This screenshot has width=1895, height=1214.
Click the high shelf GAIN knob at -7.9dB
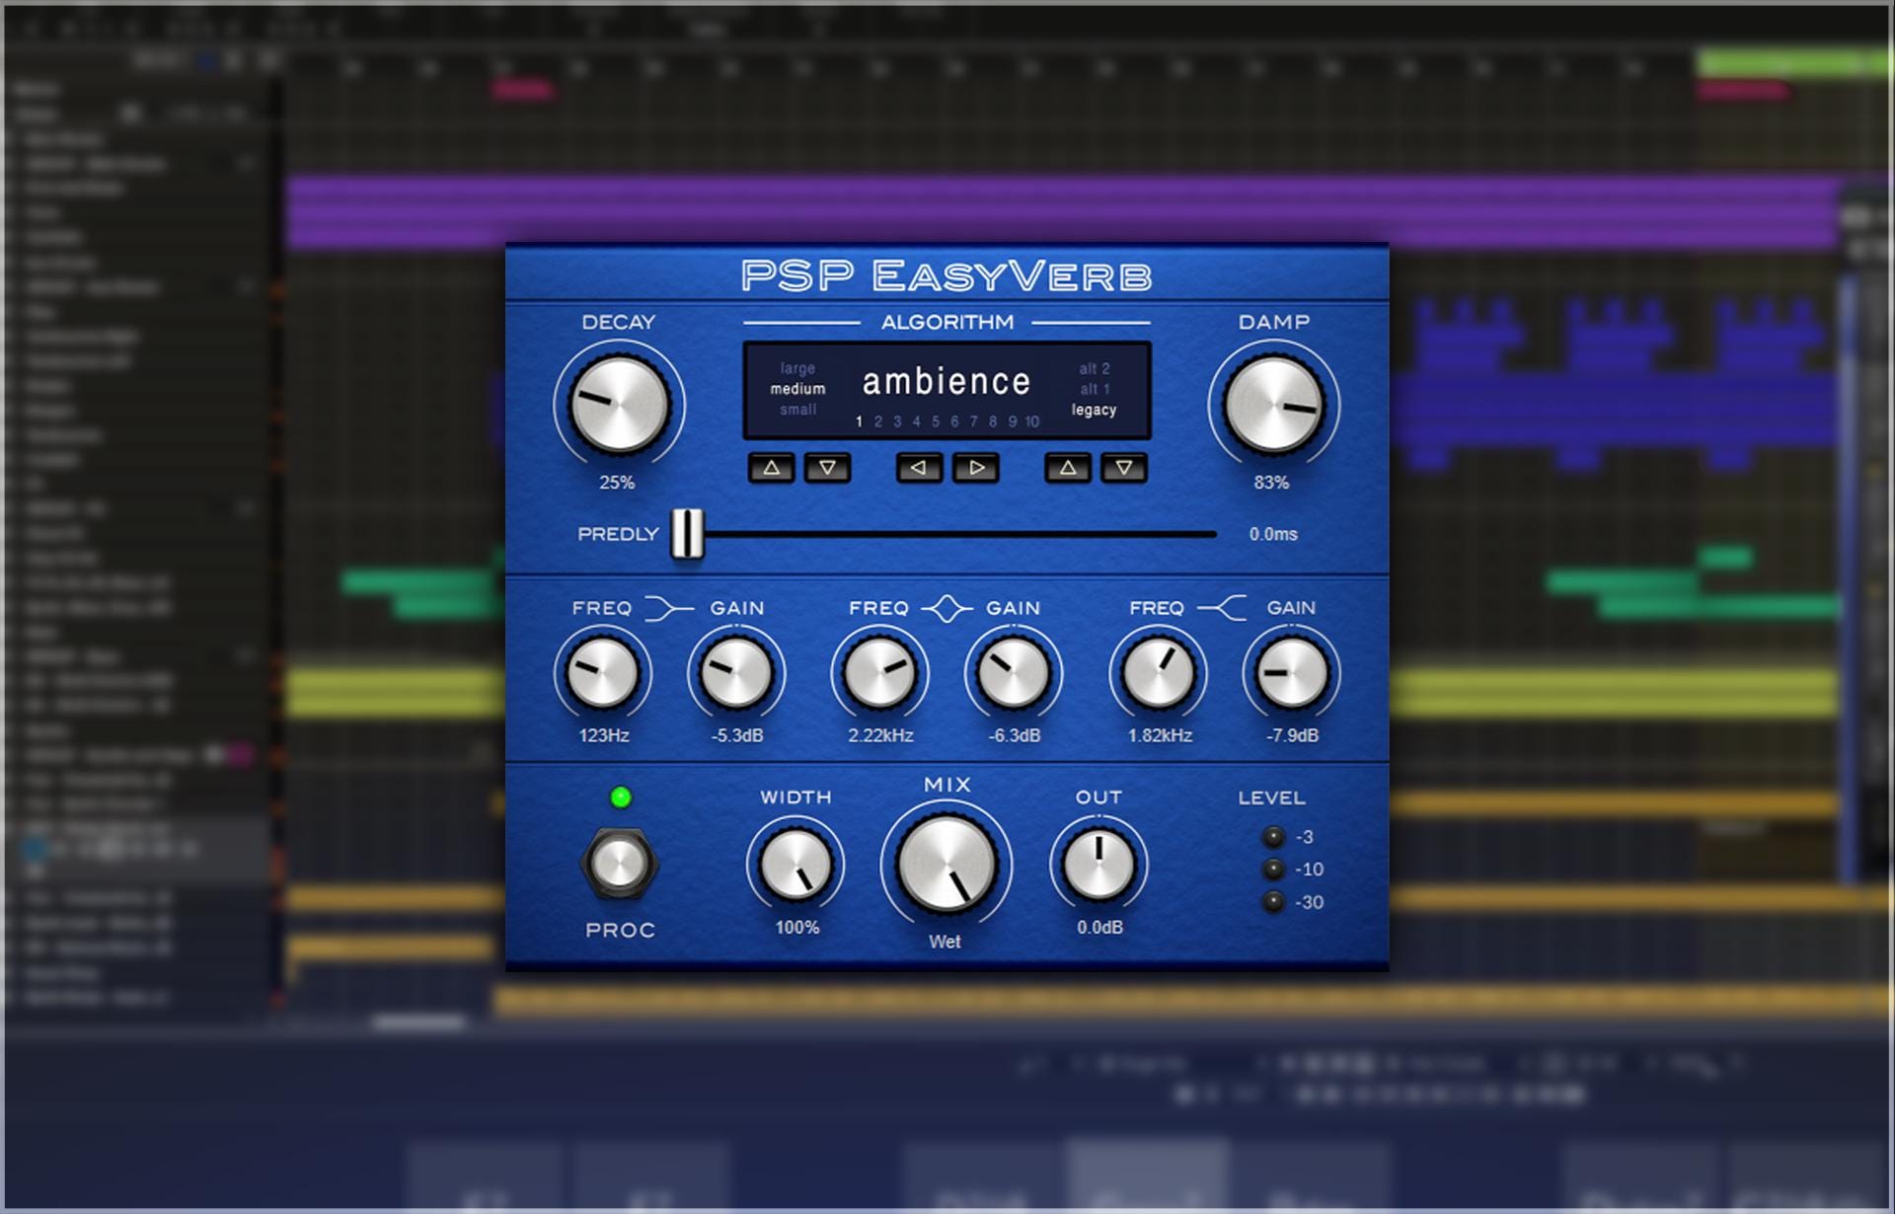pos(1291,673)
